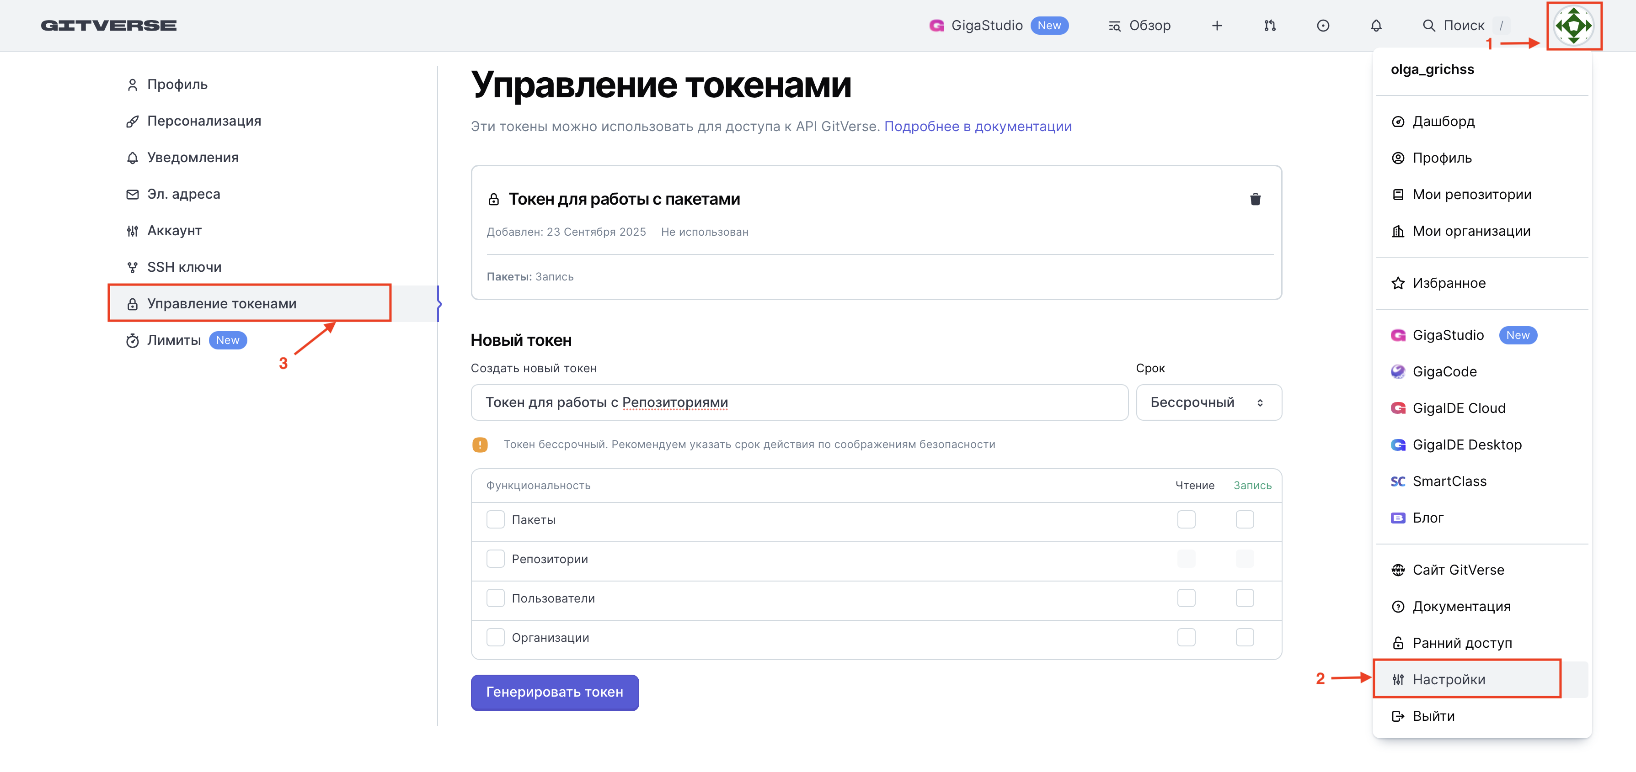Click the issues circle icon in header
This screenshot has height=772, width=1636.
tap(1323, 26)
